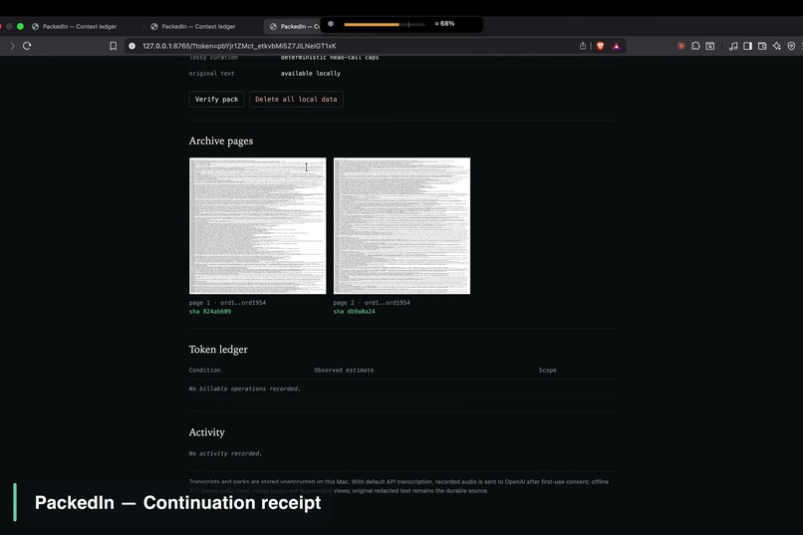Click the orange progress slider showing 68%
Image resolution: width=803 pixels, height=535 pixels.
pos(385,24)
